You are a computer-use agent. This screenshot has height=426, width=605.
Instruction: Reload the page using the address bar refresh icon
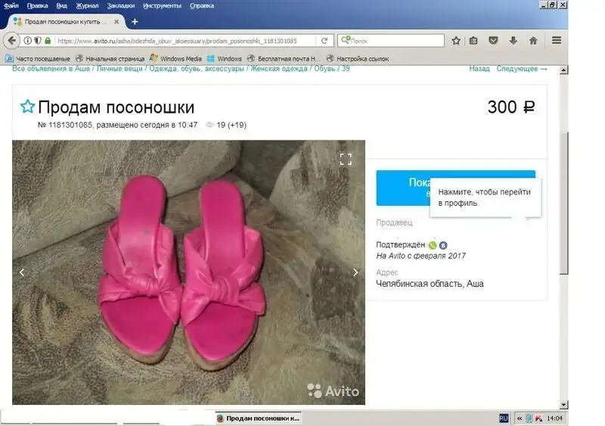coord(324,41)
